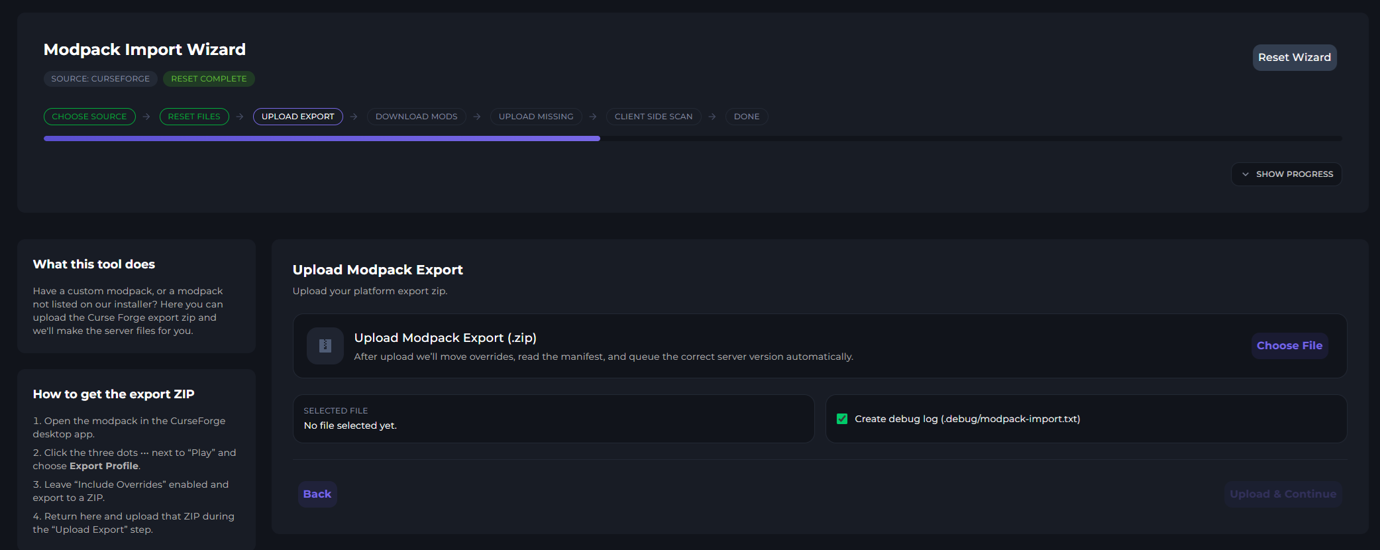Click the purple wizard progress bar
Viewport: 1380px width, 550px height.
(322, 138)
